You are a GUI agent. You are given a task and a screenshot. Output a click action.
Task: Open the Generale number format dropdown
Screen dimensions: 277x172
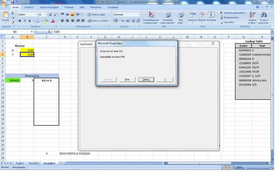(138, 14)
